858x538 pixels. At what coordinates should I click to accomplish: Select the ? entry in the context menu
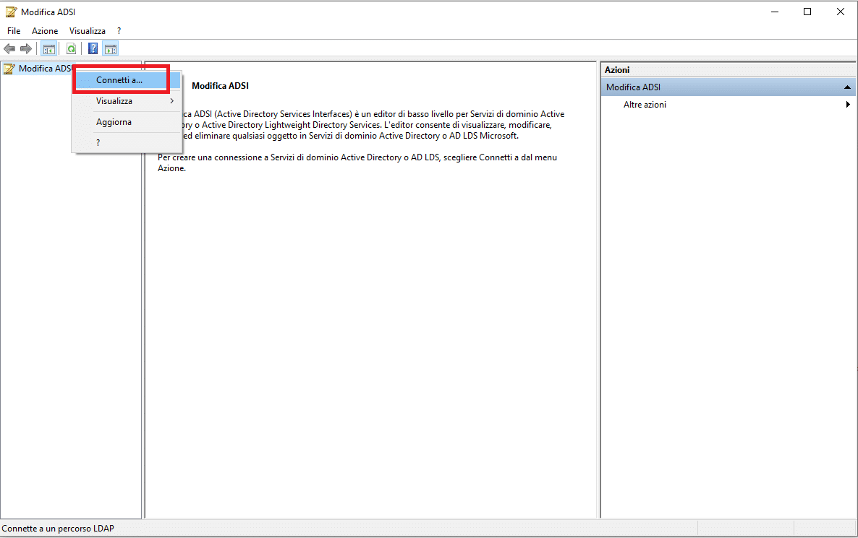[127, 142]
